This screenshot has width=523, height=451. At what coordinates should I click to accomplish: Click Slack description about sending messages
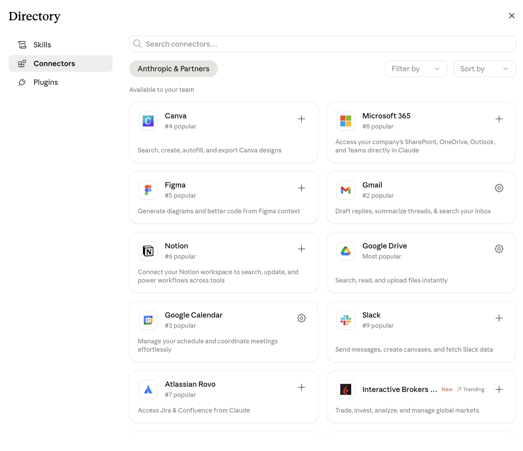point(414,349)
